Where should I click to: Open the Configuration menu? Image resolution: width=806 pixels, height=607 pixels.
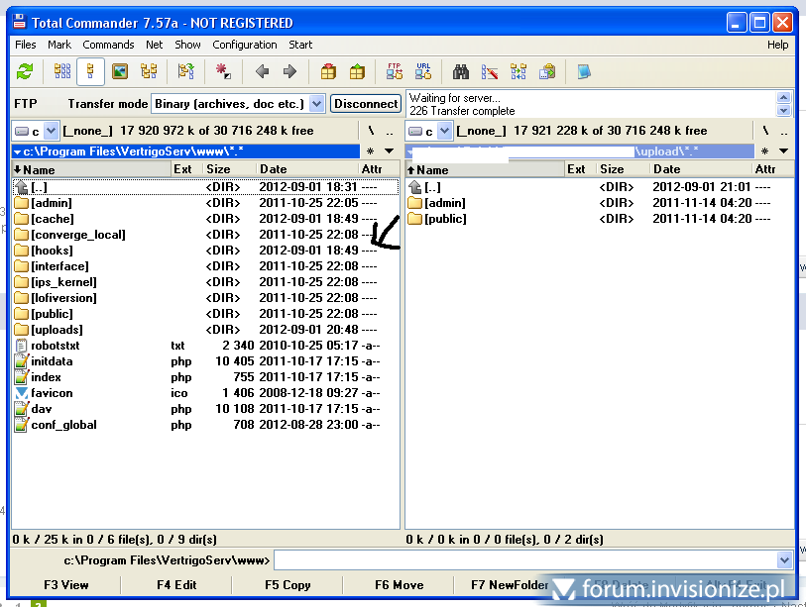click(x=245, y=45)
